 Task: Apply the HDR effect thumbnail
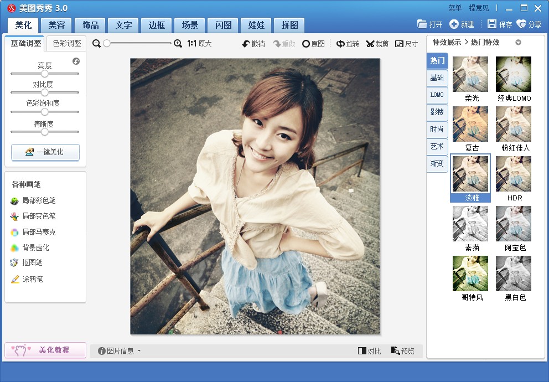point(514,174)
